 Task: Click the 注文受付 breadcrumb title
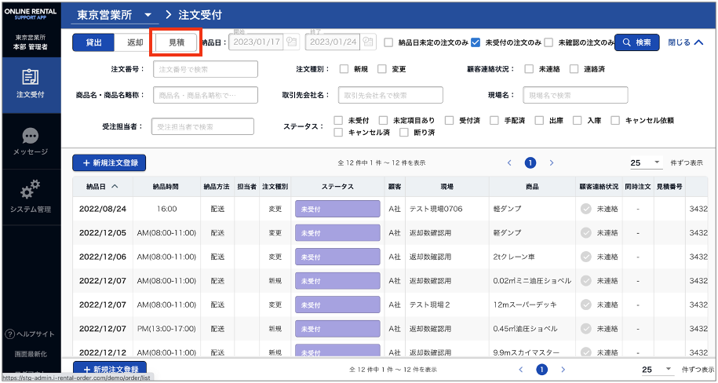coord(200,15)
